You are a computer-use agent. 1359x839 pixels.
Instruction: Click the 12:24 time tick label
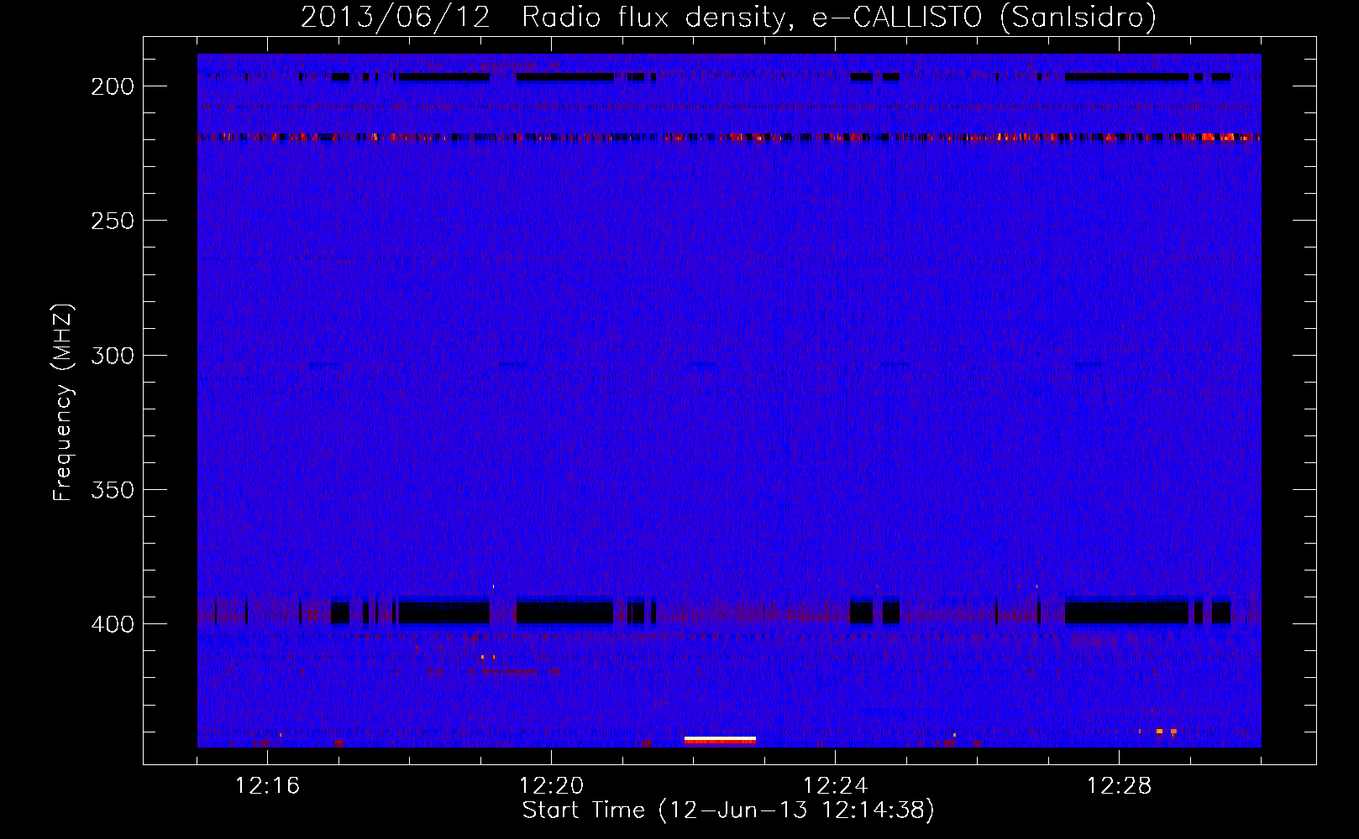pyautogui.click(x=835, y=786)
